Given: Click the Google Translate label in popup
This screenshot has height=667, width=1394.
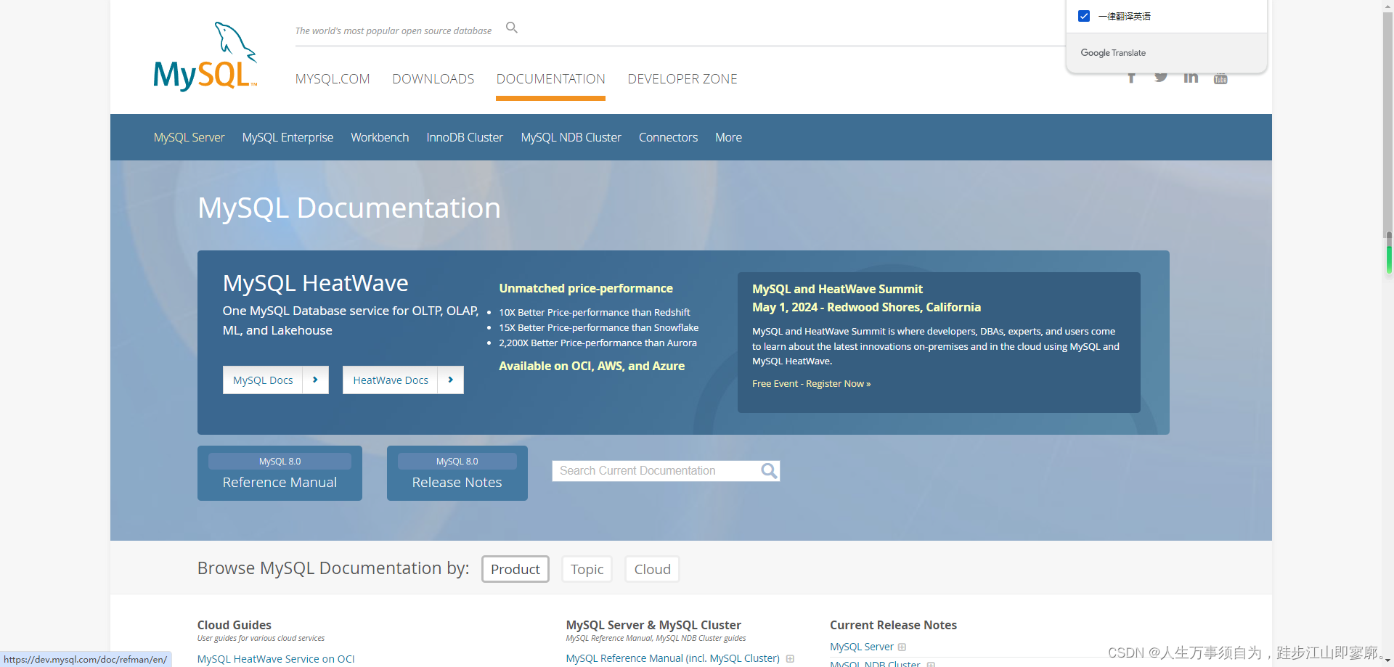Looking at the screenshot, I should tap(1113, 53).
